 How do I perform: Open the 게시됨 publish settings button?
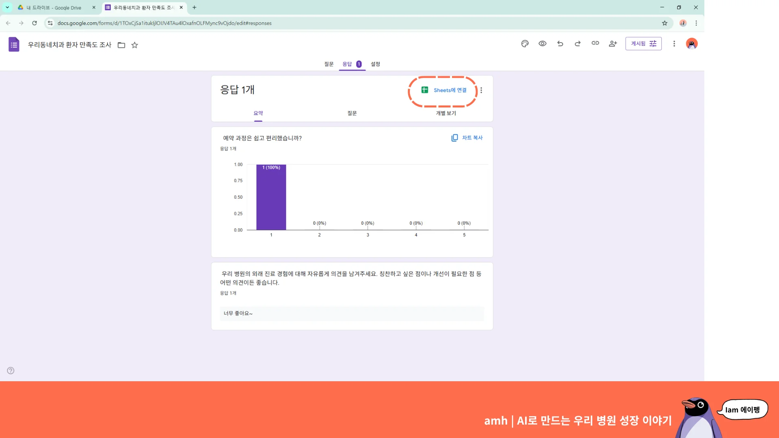pos(643,44)
